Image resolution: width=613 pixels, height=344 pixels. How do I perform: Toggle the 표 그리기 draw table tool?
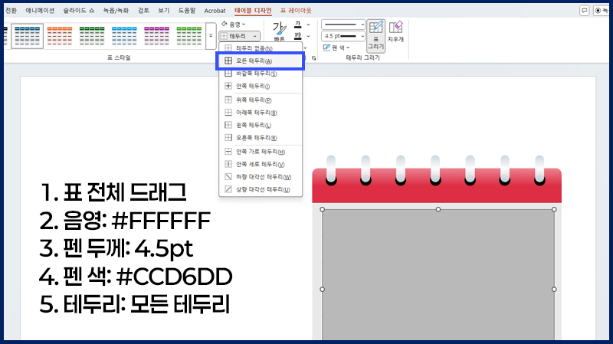[x=375, y=36]
